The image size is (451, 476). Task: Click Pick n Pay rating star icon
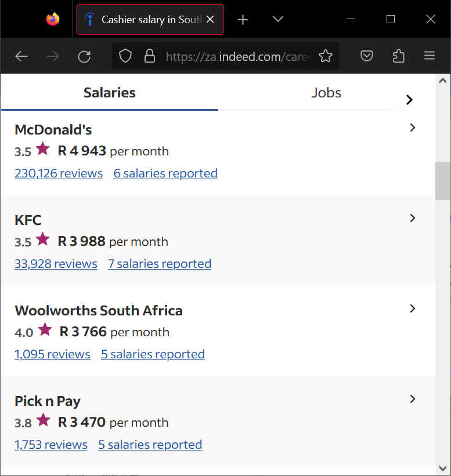43,420
